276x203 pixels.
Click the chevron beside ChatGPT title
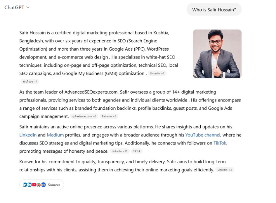coord(28,8)
